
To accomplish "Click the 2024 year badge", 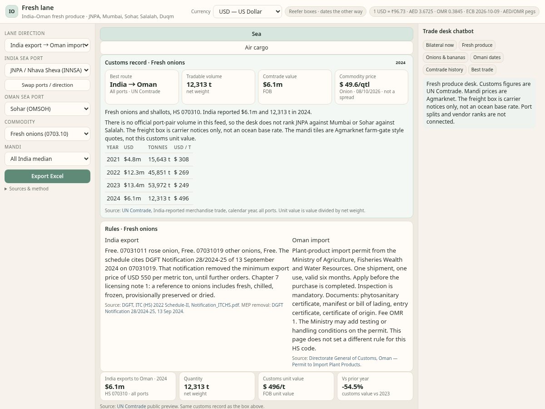I will coord(401,63).
